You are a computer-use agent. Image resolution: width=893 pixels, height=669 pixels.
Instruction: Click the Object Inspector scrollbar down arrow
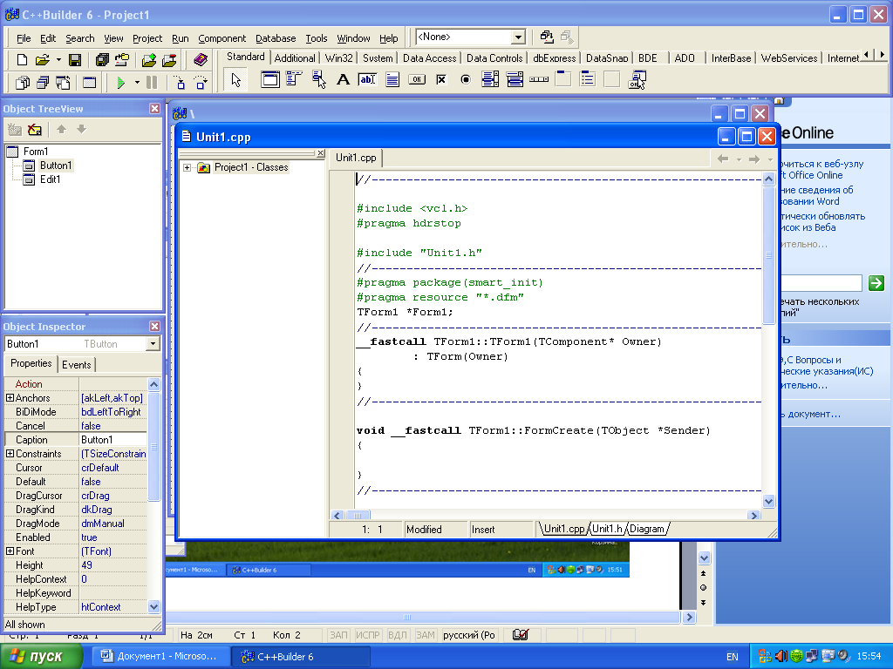[153, 607]
